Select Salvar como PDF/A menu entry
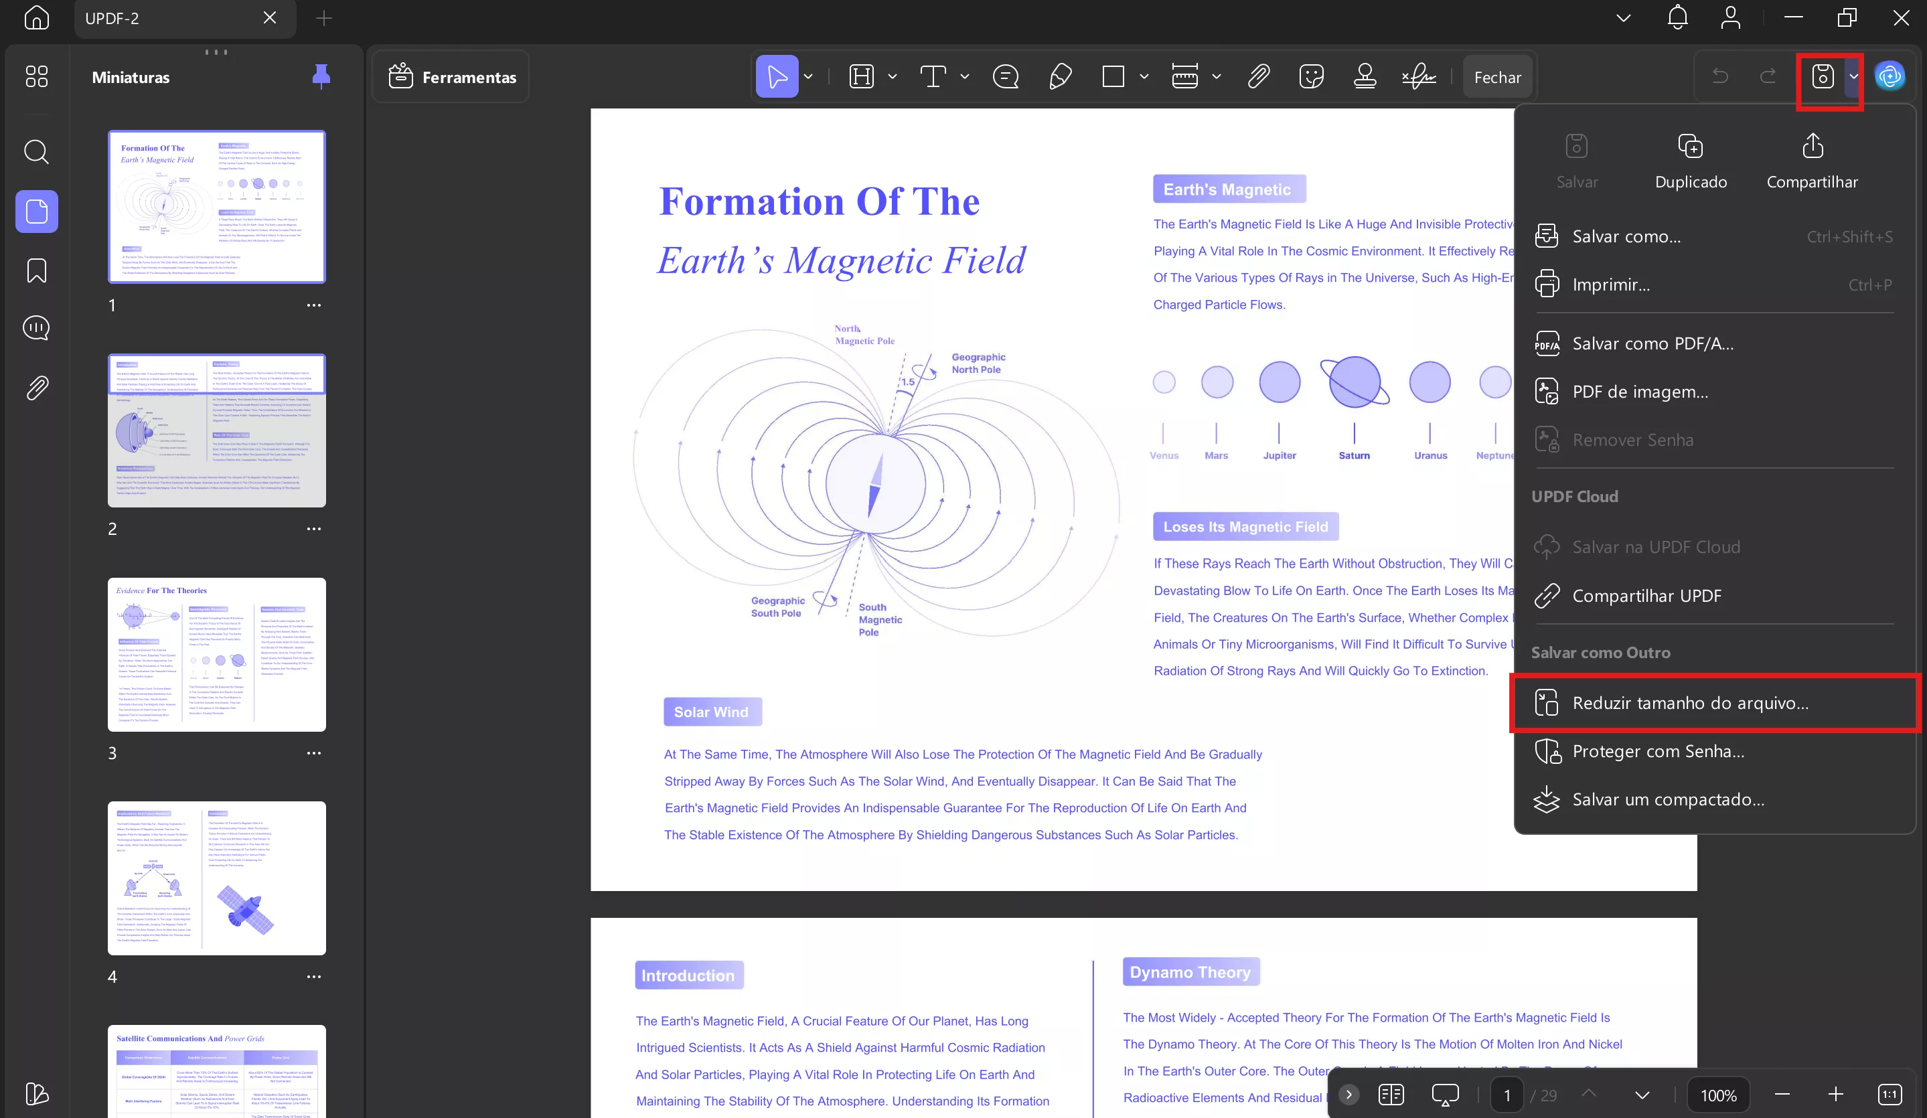This screenshot has width=1927, height=1118. [1652, 343]
